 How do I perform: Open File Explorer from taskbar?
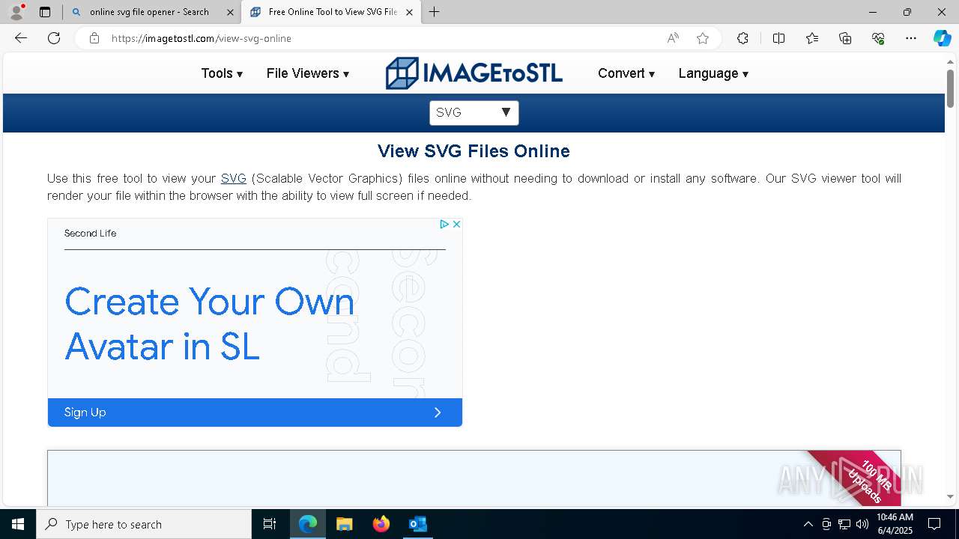pyautogui.click(x=344, y=524)
